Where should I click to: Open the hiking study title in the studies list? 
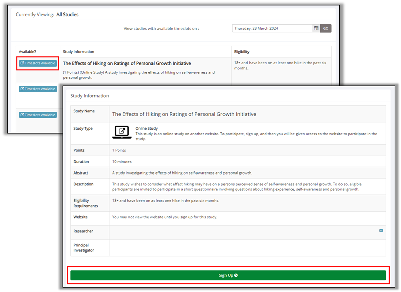pyautogui.click(x=127, y=63)
